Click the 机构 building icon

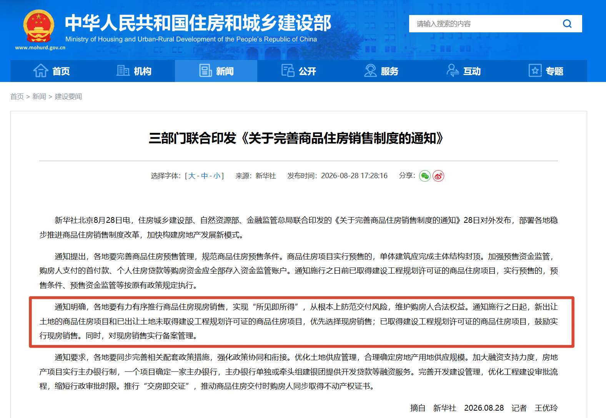click(x=123, y=71)
